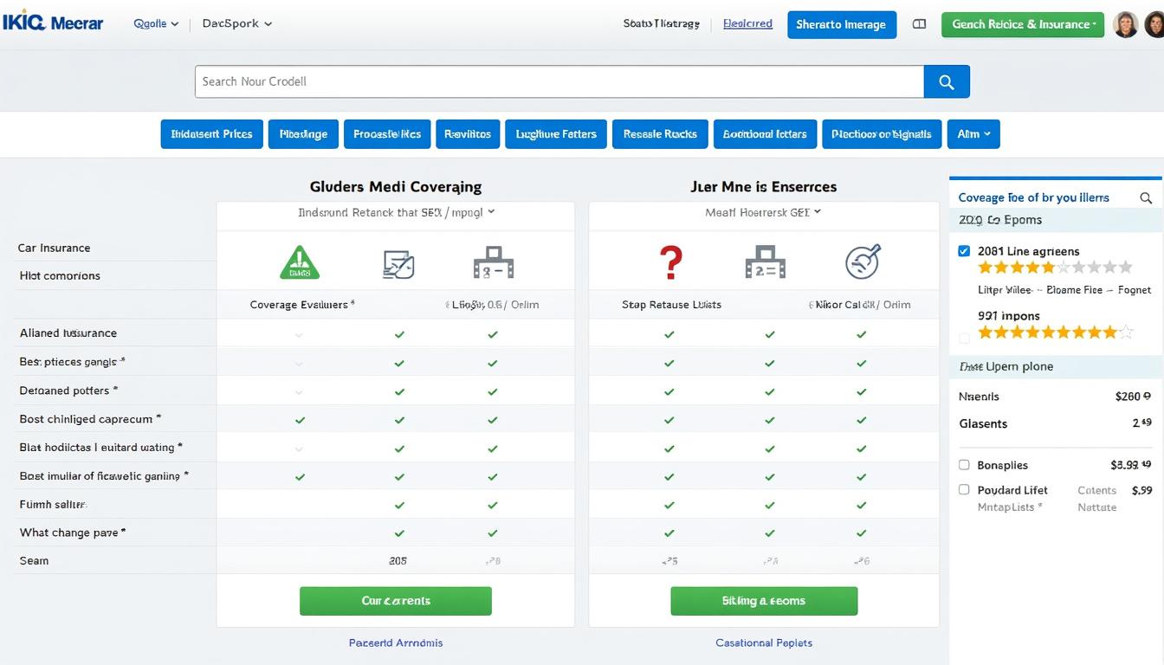Select the Pibadage tab
The image size is (1164, 665).
(x=303, y=134)
